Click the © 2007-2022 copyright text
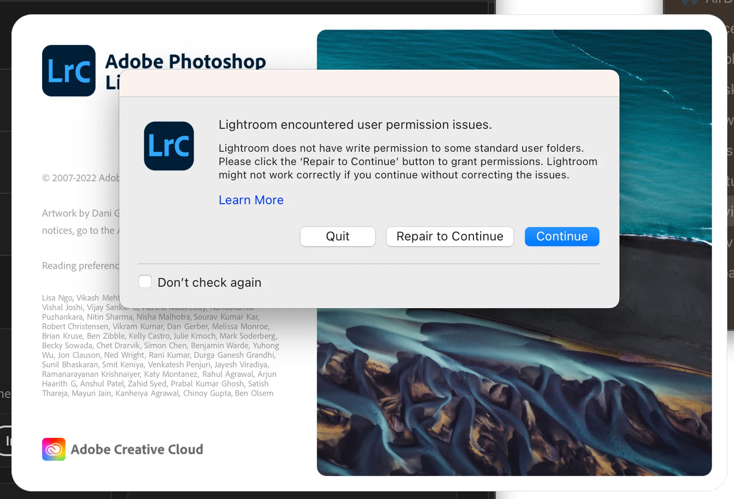The height and width of the screenshot is (499, 734). 81,178
